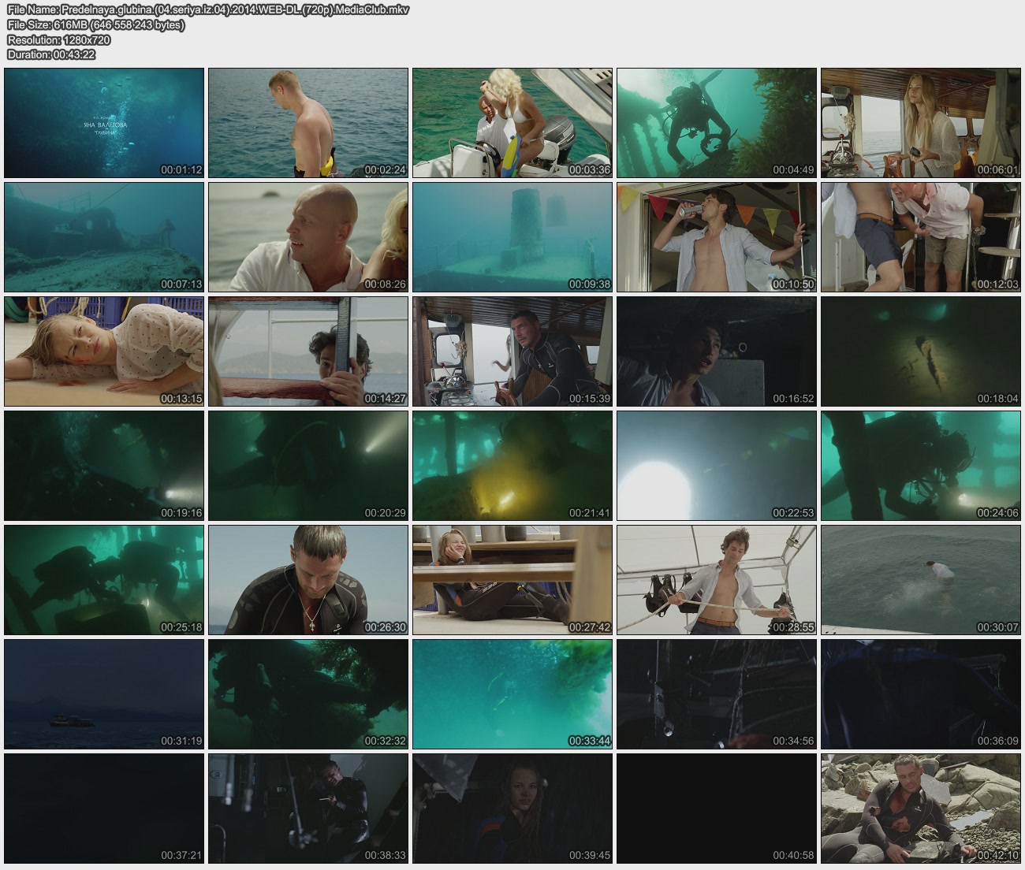Open the boat at dusk thumbnail at 00:31:19

pyautogui.click(x=104, y=694)
